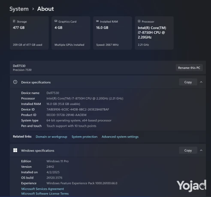Open the System protection link
Viewport: 211px width, 197px height.
click(84, 137)
